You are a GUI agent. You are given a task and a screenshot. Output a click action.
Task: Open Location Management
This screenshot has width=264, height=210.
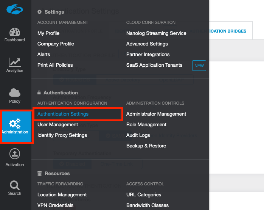tap(62, 194)
